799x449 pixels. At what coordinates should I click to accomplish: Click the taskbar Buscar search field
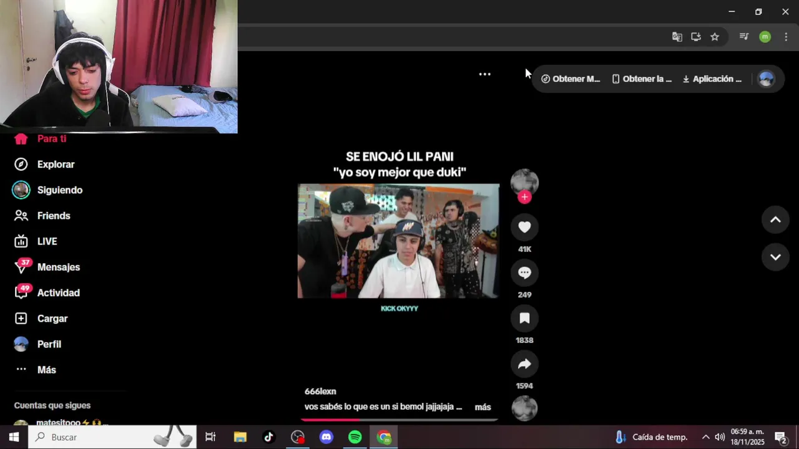[112, 437]
